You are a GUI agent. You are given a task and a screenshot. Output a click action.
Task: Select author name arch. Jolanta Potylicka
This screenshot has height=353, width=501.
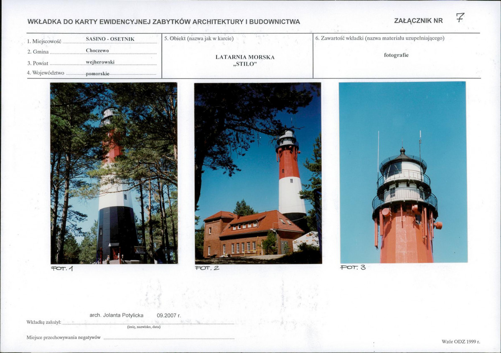116,315
